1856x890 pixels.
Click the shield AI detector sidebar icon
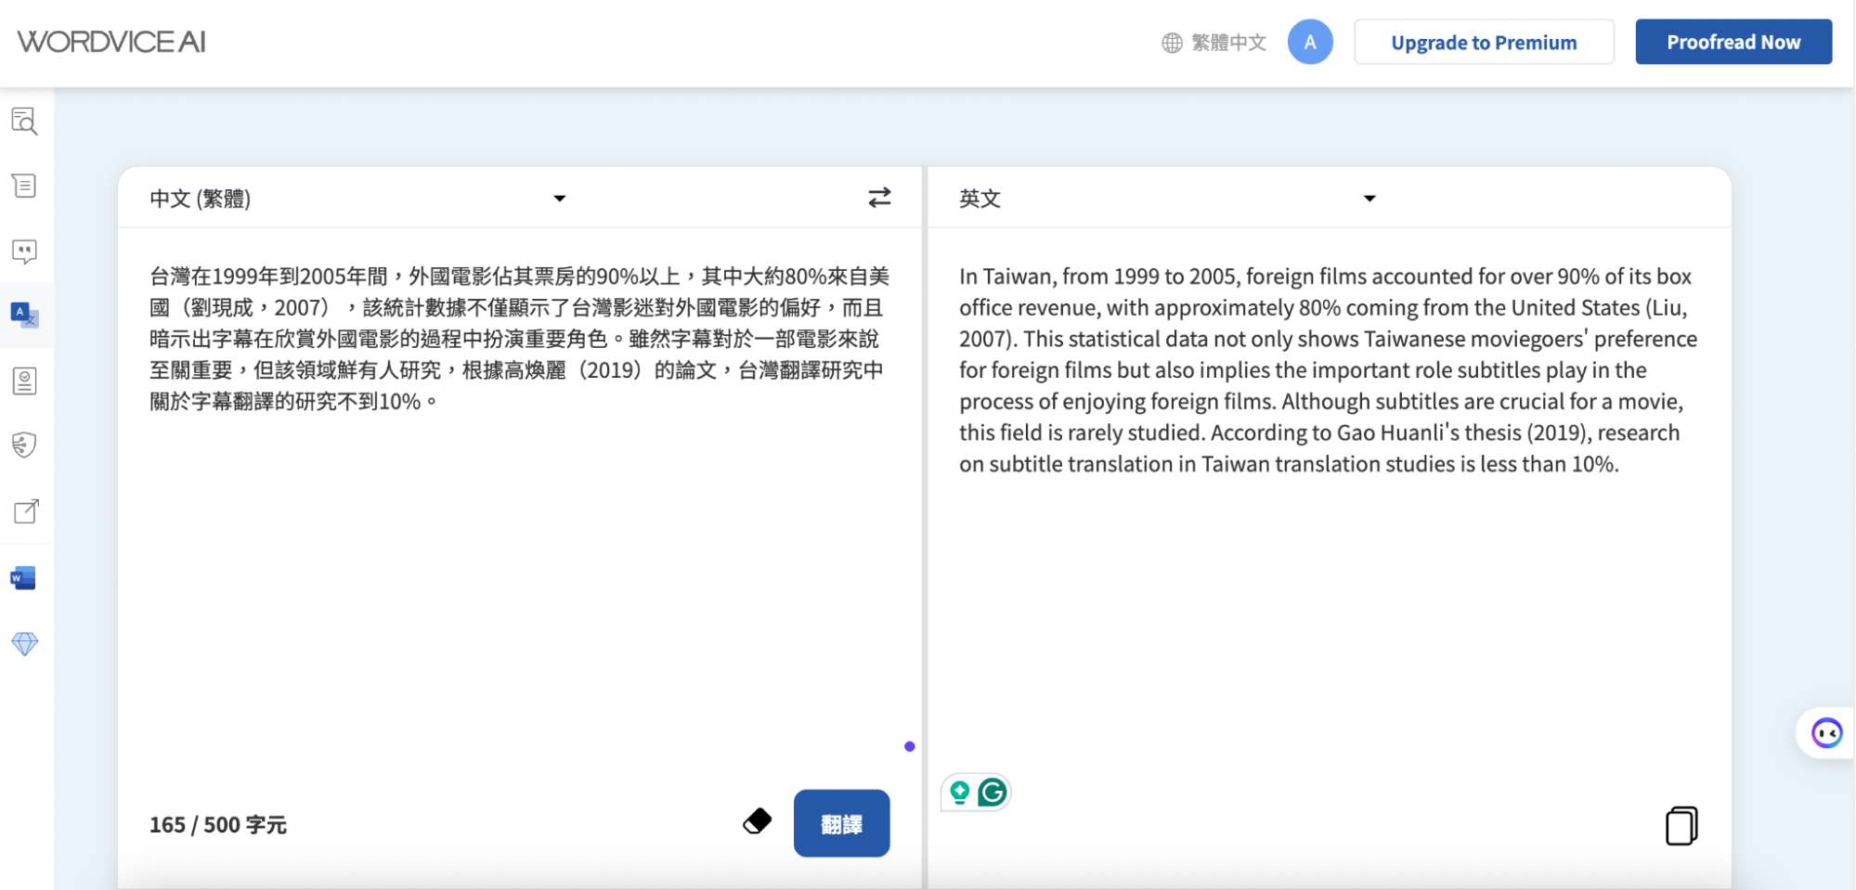pyautogui.click(x=24, y=445)
